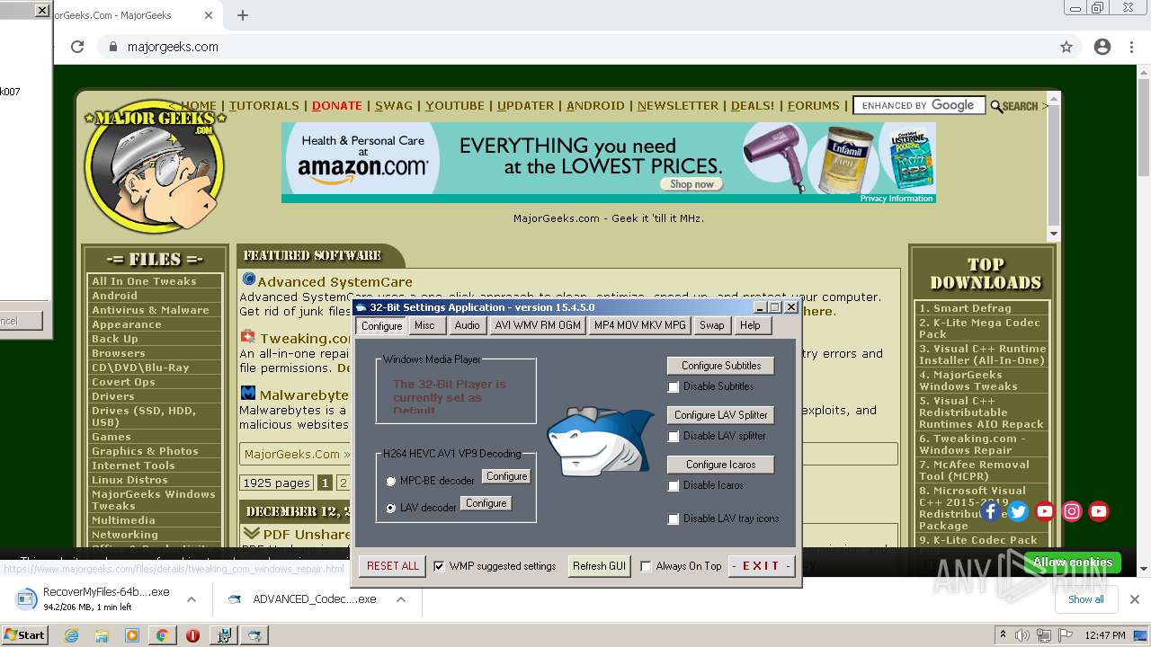Viewport: 1151px width, 647px height.
Task: Select the shark Codec settings taskbar icon
Action: 254,635
